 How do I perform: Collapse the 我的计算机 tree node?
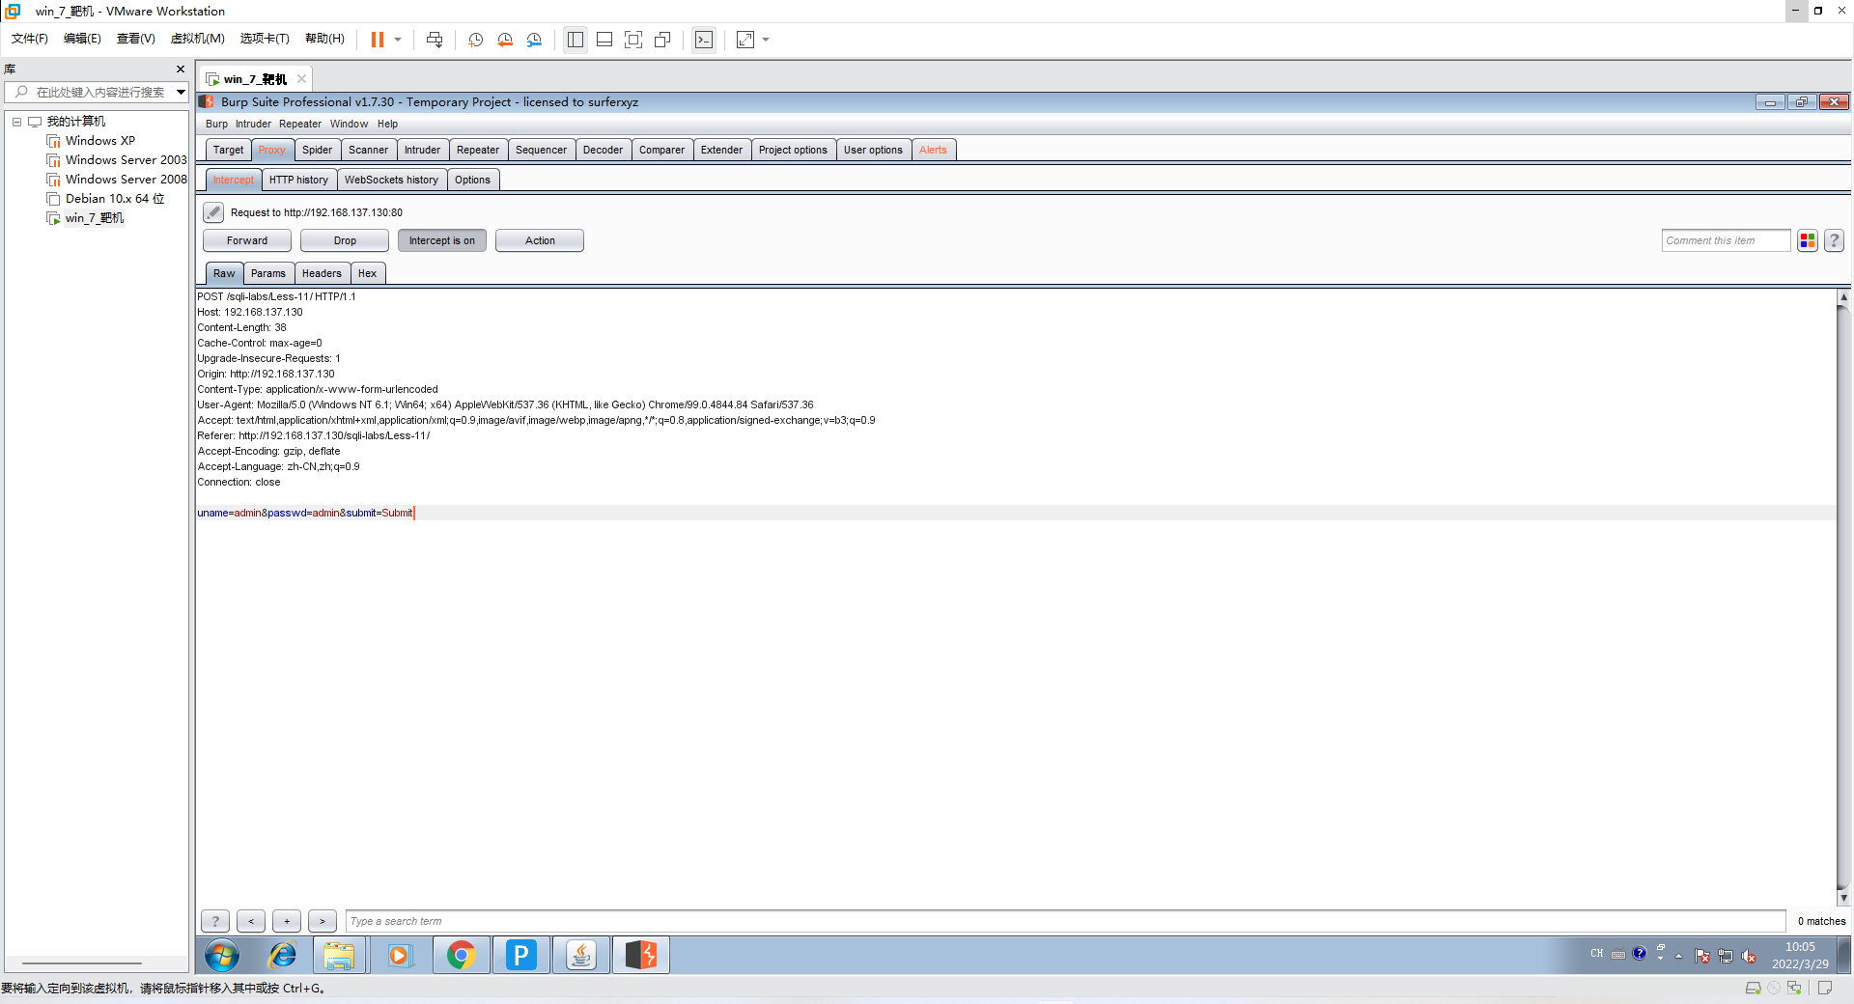pos(16,122)
